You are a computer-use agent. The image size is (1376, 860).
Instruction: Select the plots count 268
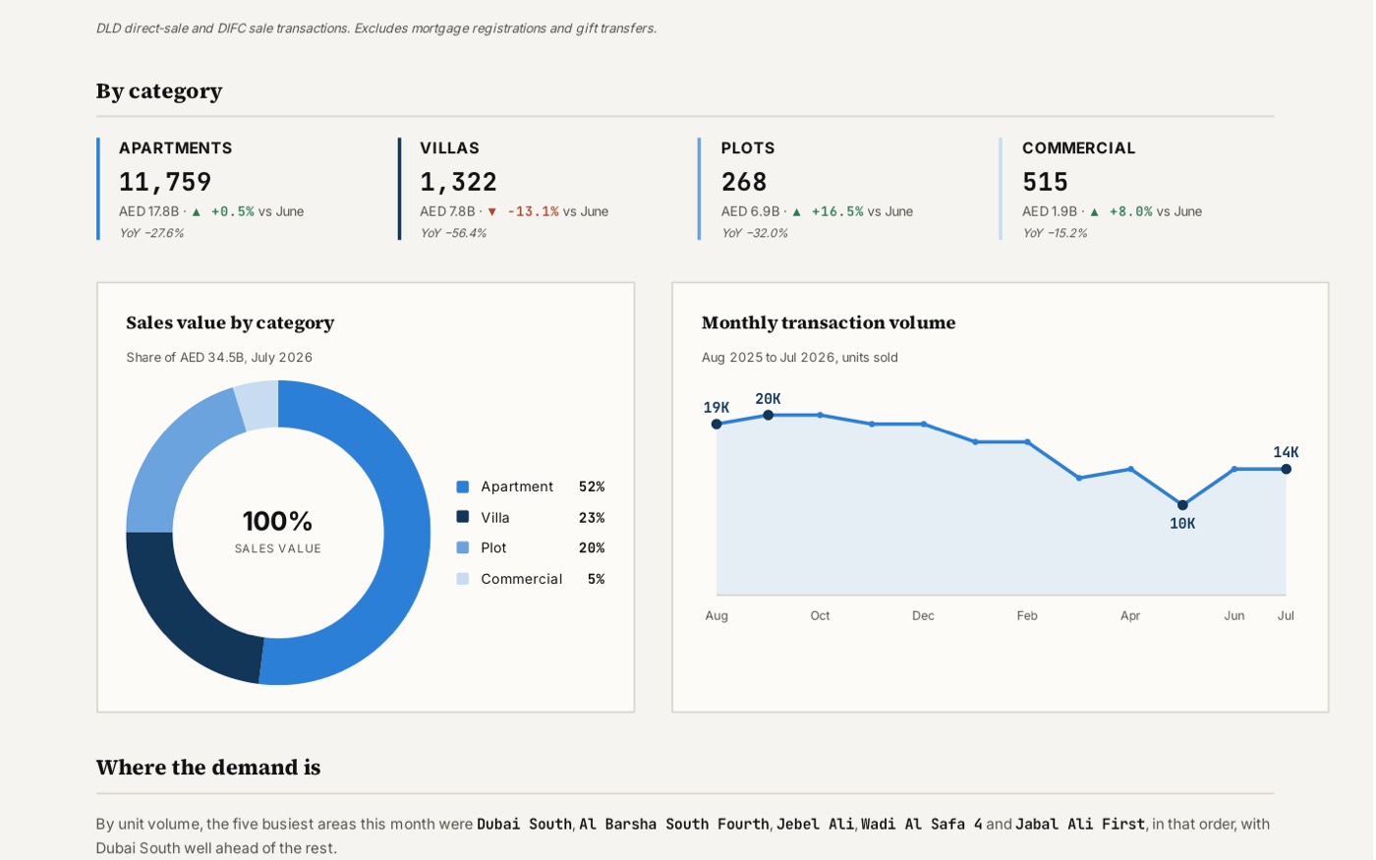(744, 182)
